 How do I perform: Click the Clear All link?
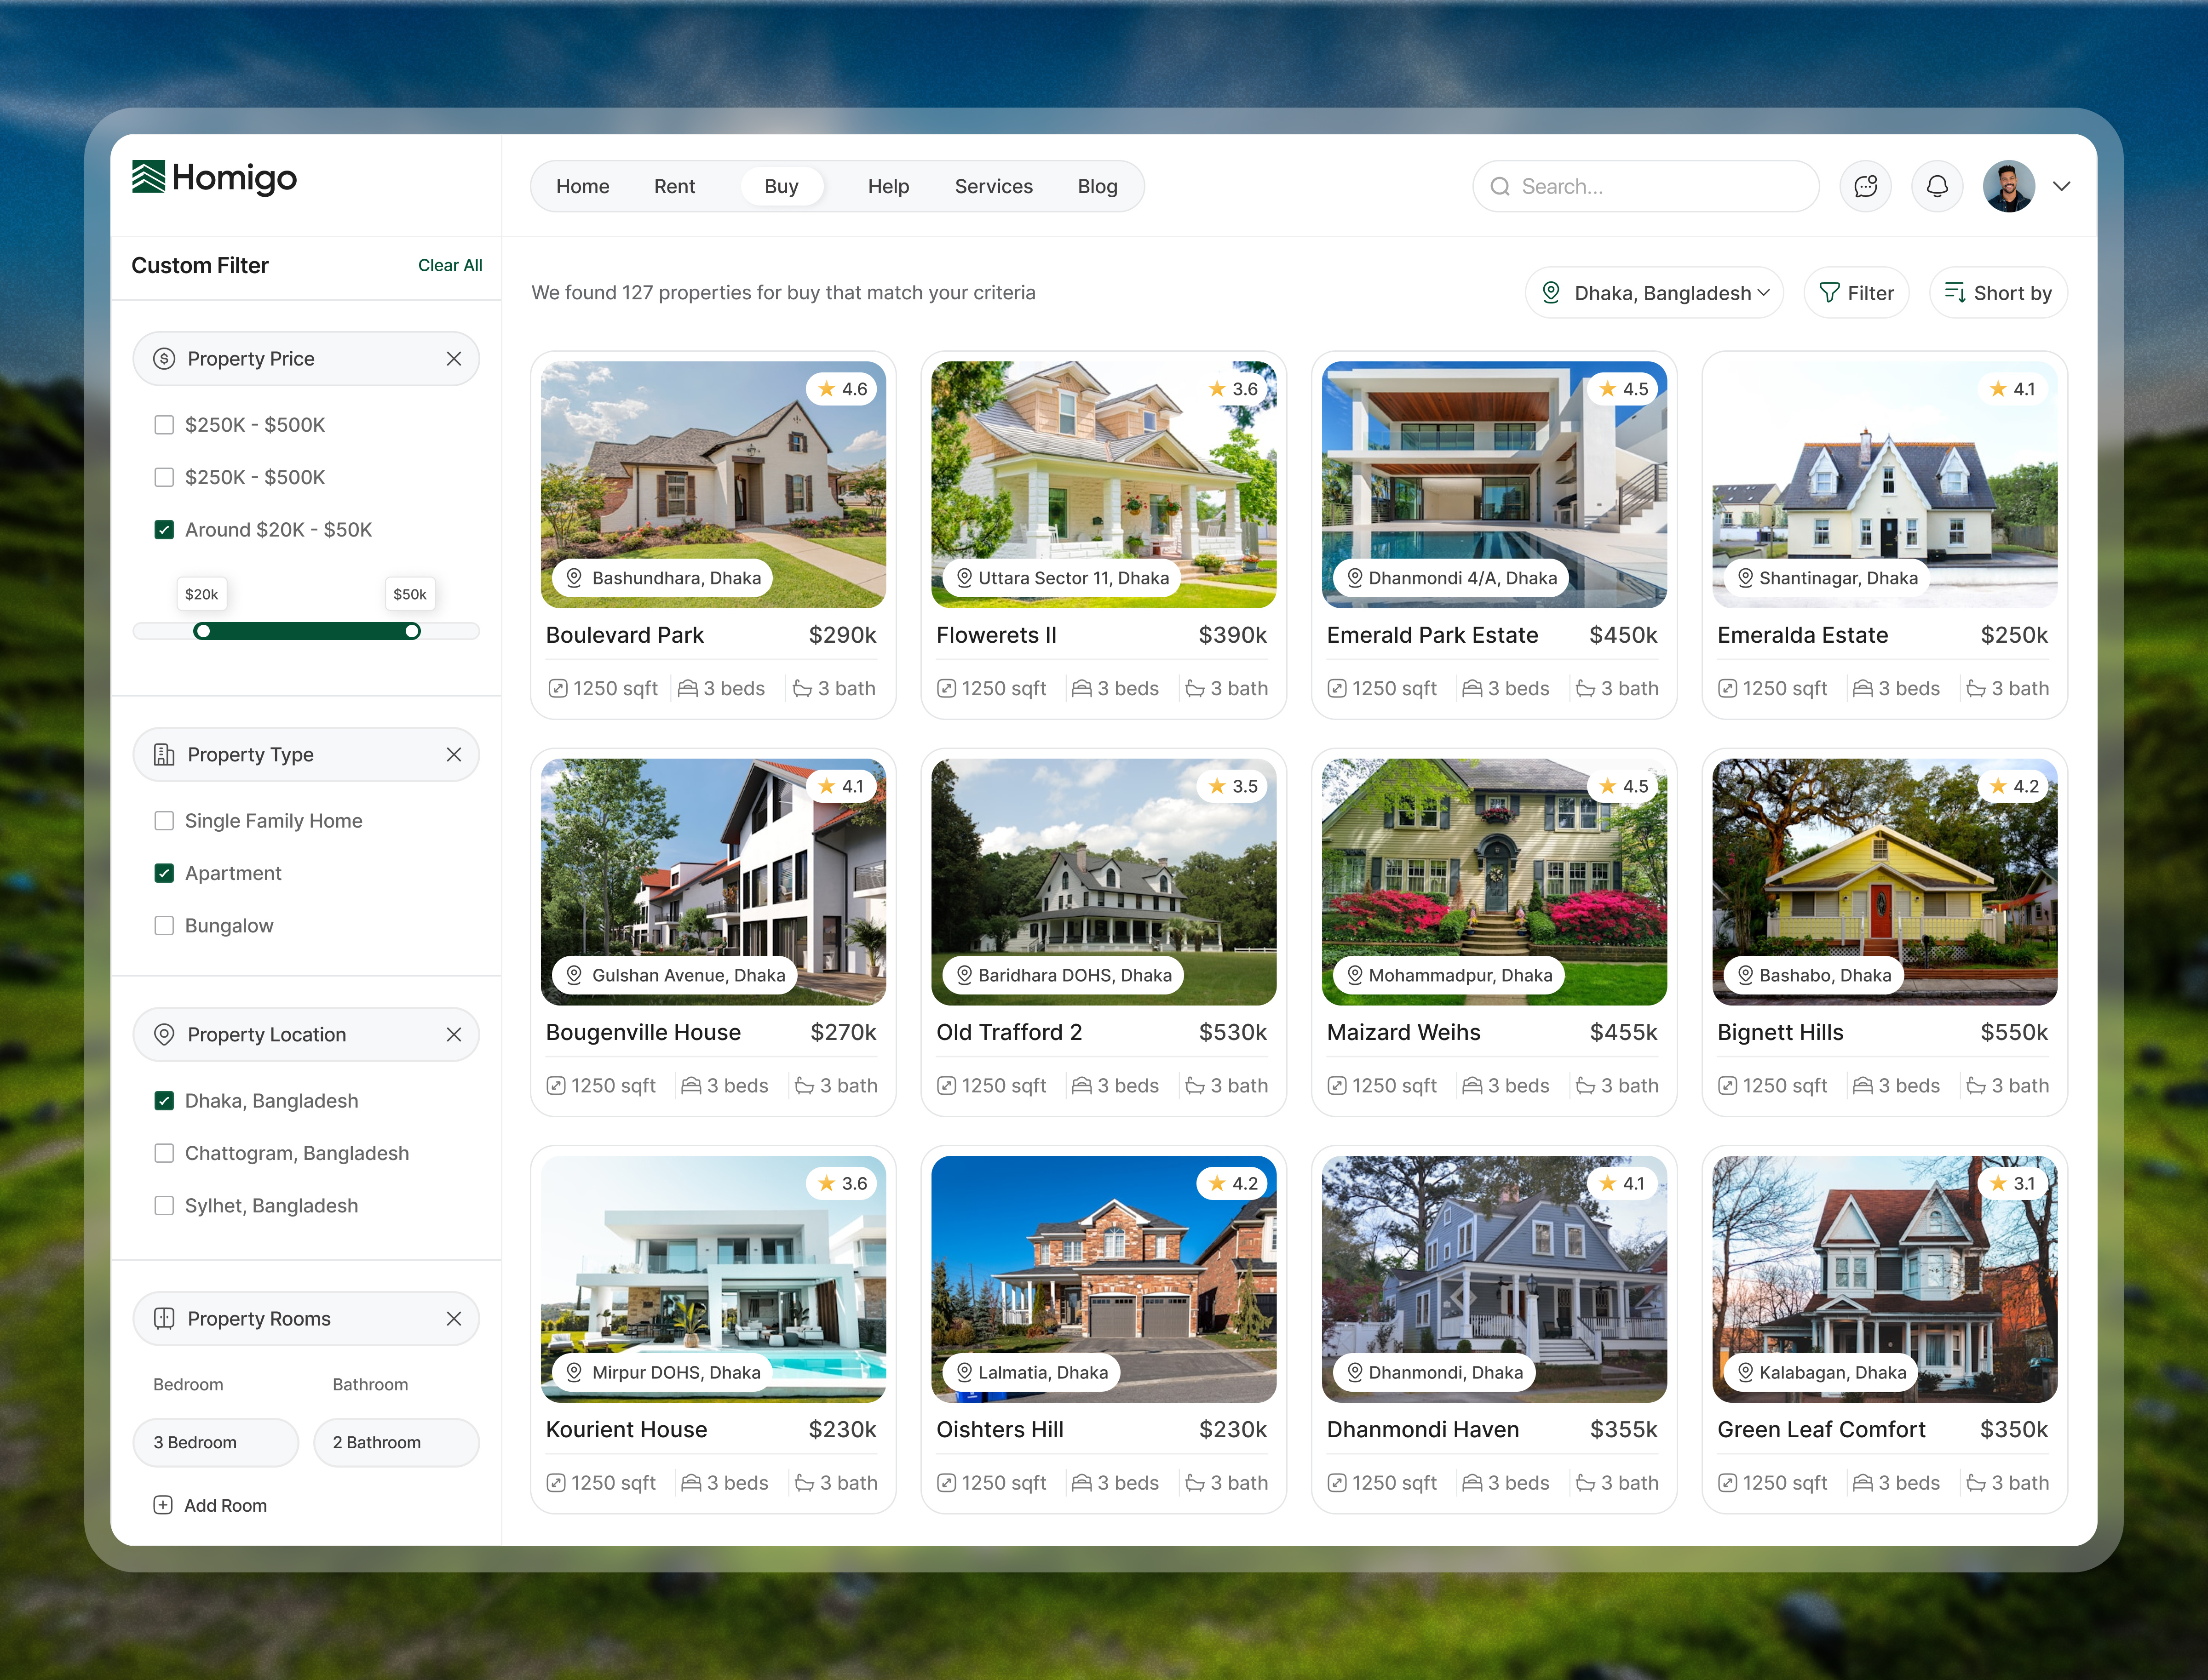[450, 265]
